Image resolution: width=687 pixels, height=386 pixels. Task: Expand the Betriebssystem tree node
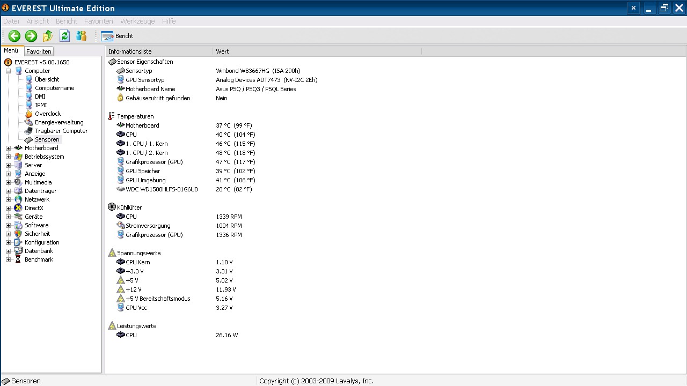coord(8,157)
